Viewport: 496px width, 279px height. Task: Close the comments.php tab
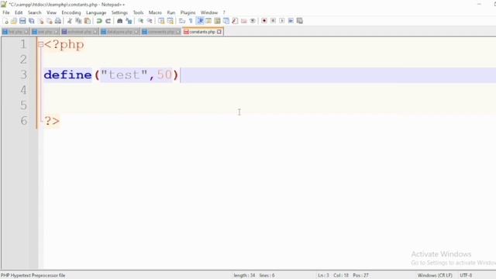coord(177,32)
